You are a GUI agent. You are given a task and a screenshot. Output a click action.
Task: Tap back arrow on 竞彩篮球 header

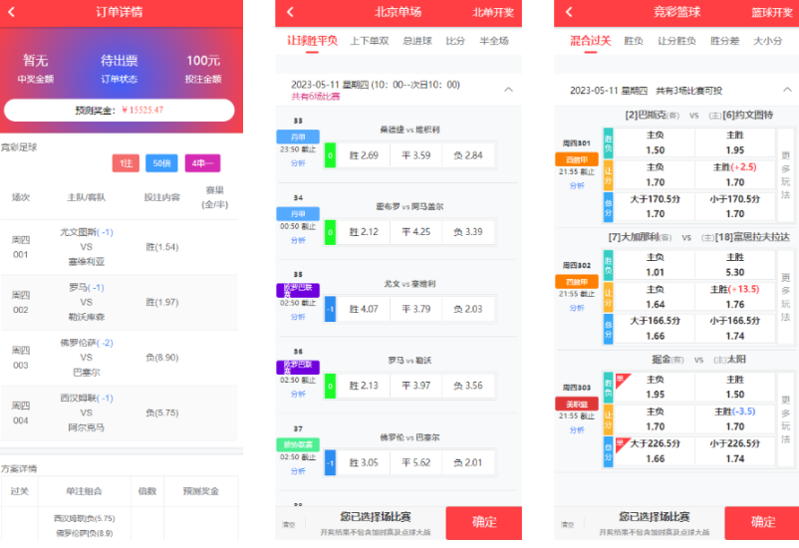pos(569,12)
